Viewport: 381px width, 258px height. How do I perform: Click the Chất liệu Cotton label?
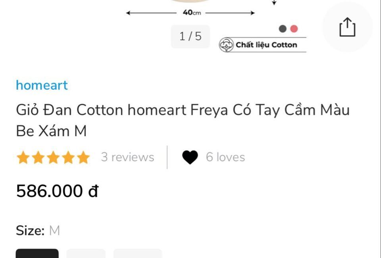[266, 45]
